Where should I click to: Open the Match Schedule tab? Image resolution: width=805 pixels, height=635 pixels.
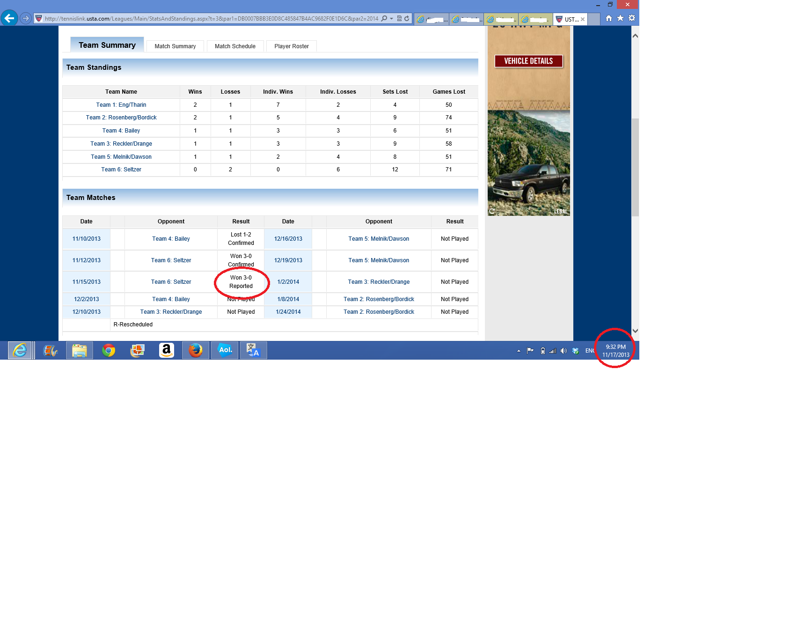coord(235,46)
